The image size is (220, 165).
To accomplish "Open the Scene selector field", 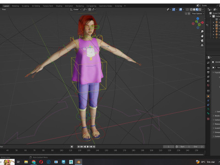I will (x=209, y=5).
